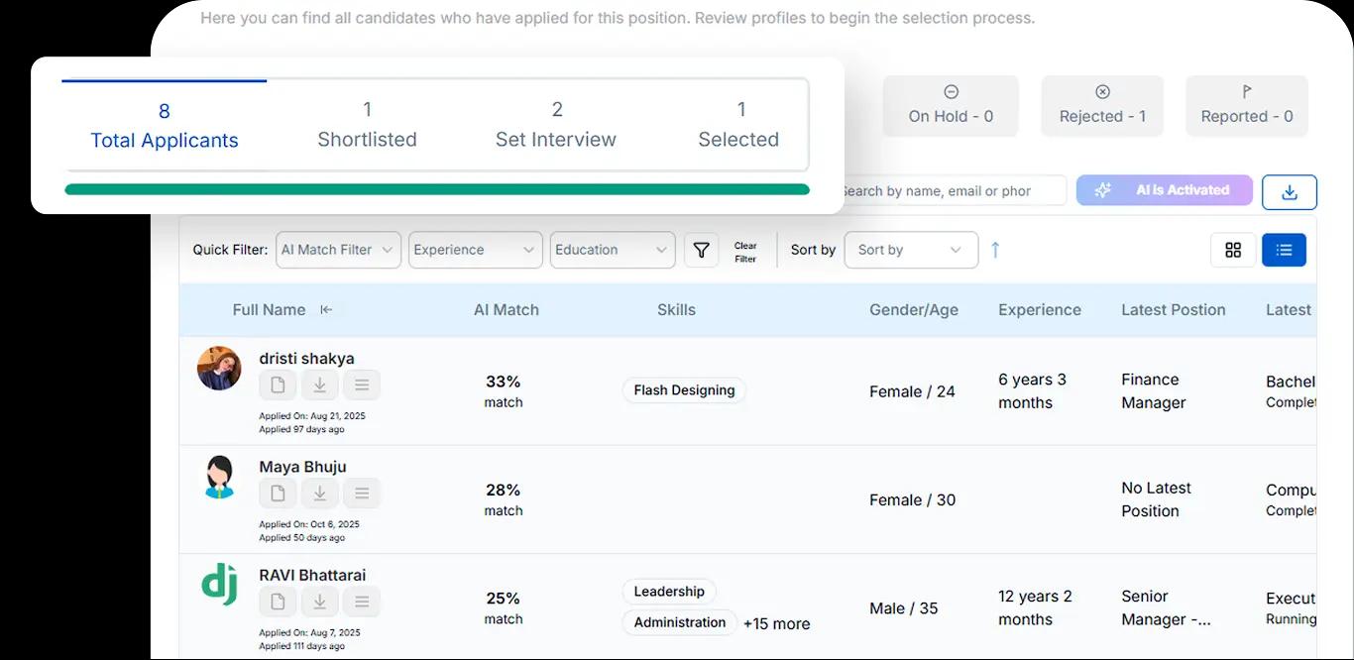Open the actions menu for RAVI Bhattarai
The image size is (1354, 660).
361,601
